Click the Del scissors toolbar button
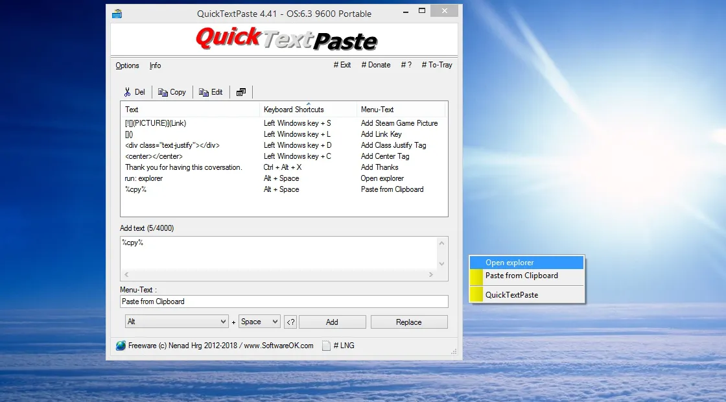Viewport: 726px width, 402px height. [135, 92]
